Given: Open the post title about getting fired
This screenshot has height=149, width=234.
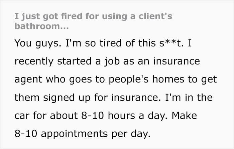Looking at the screenshot, I should [x=93, y=21].
